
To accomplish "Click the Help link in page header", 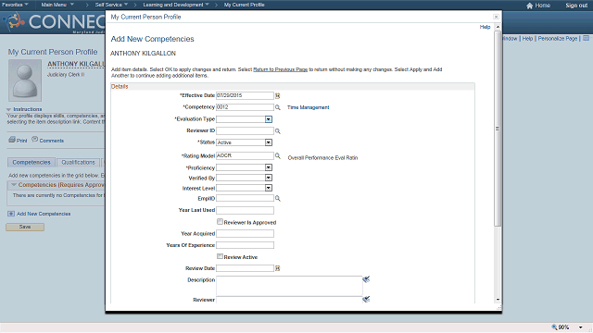I will [x=527, y=39].
